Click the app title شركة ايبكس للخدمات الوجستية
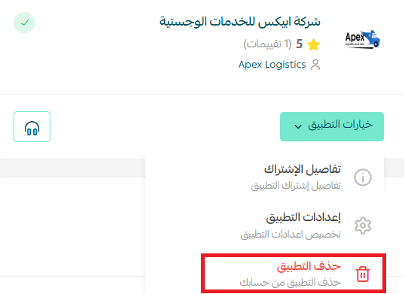This screenshot has height=294, width=405. tap(239, 21)
